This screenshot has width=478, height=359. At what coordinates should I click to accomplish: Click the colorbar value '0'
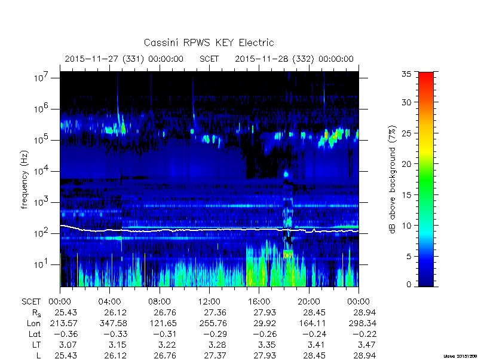[x=409, y=285]
